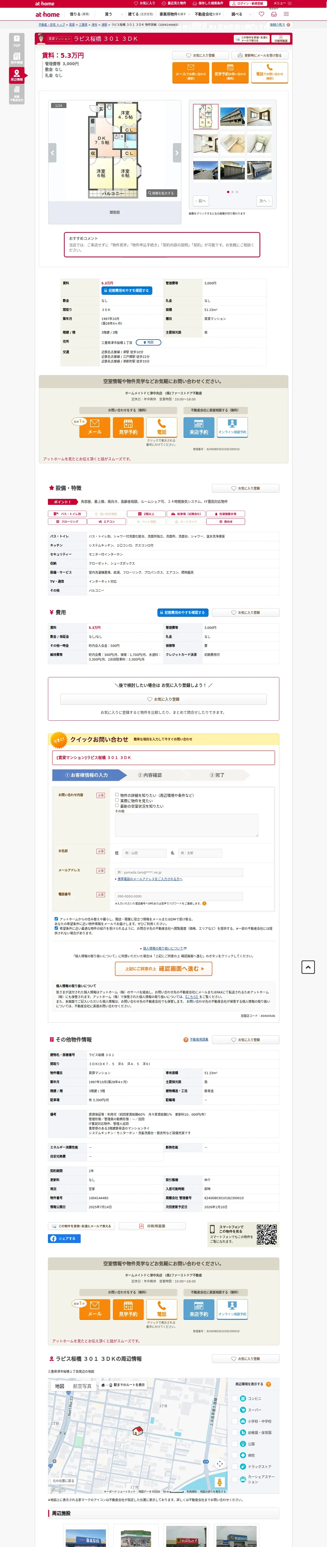Click orange メール inquiry button in contact box

click(94, 427)
